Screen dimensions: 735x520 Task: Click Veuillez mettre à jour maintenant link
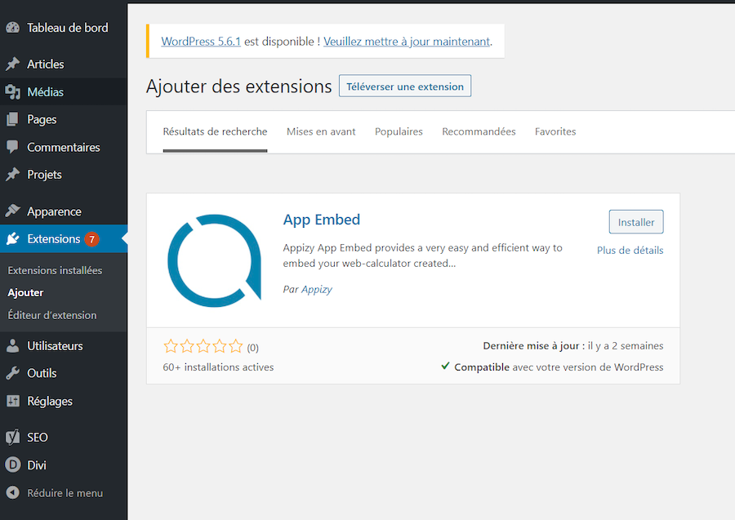pyautogui.click(x=407, y=42)
